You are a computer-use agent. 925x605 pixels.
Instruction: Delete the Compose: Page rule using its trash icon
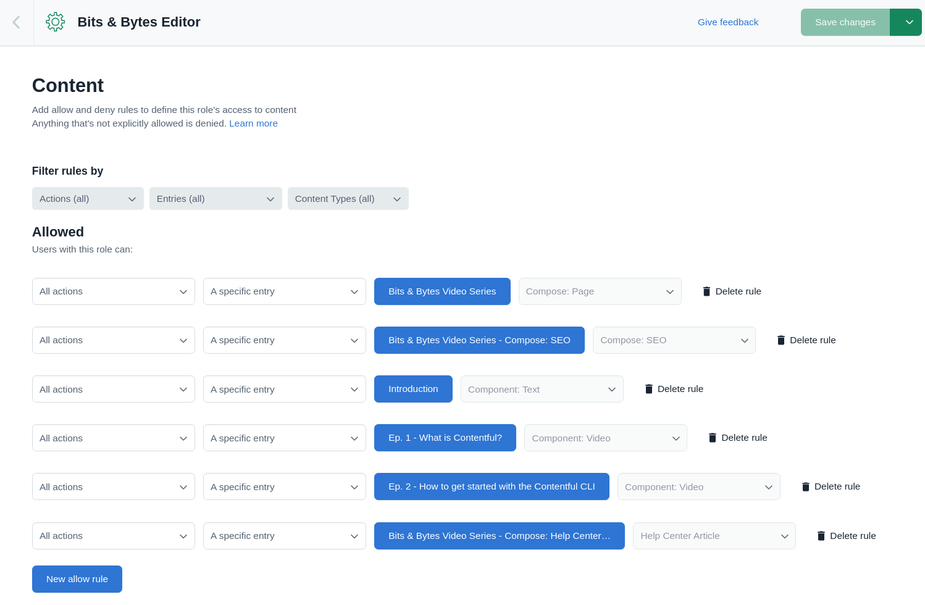coord(706,291)
